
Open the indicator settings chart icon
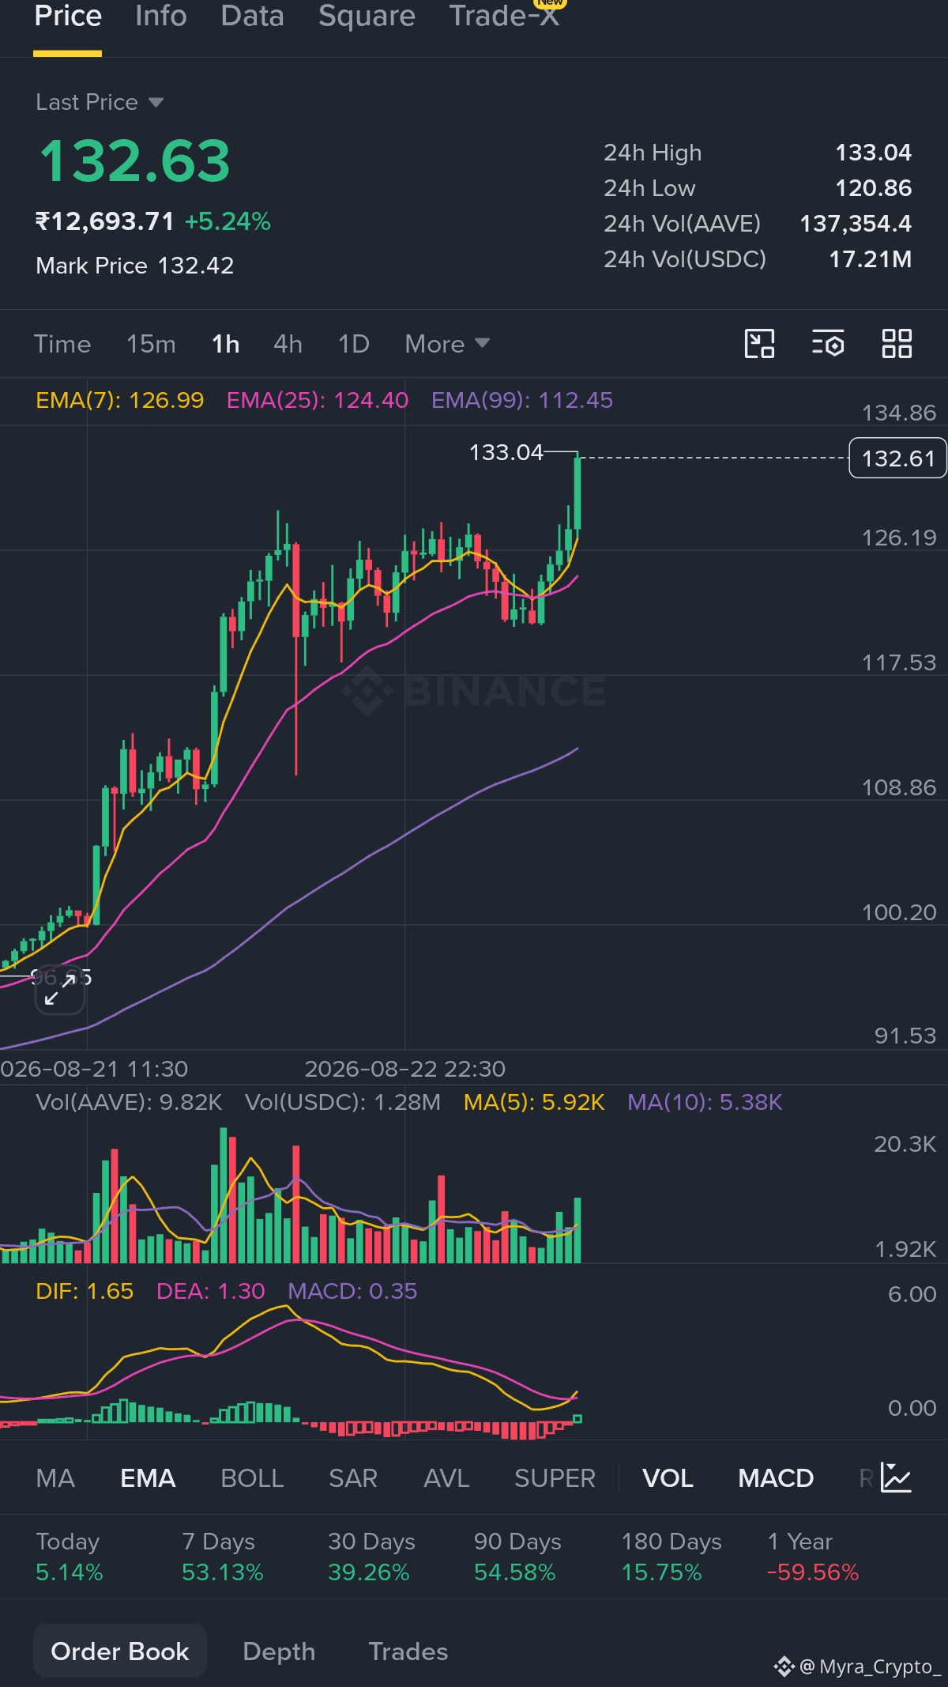(896, 1478)
